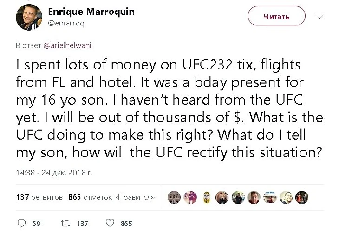Click the Читать follow button
The height and width of the screenshot is (231, 339).
[276, 16]
